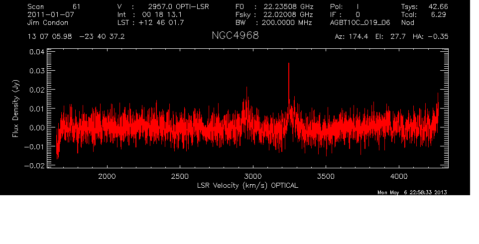The image size is (479, 244).
Task: Click the Flux Density (Jy) axis label
Action: [15, 109]
